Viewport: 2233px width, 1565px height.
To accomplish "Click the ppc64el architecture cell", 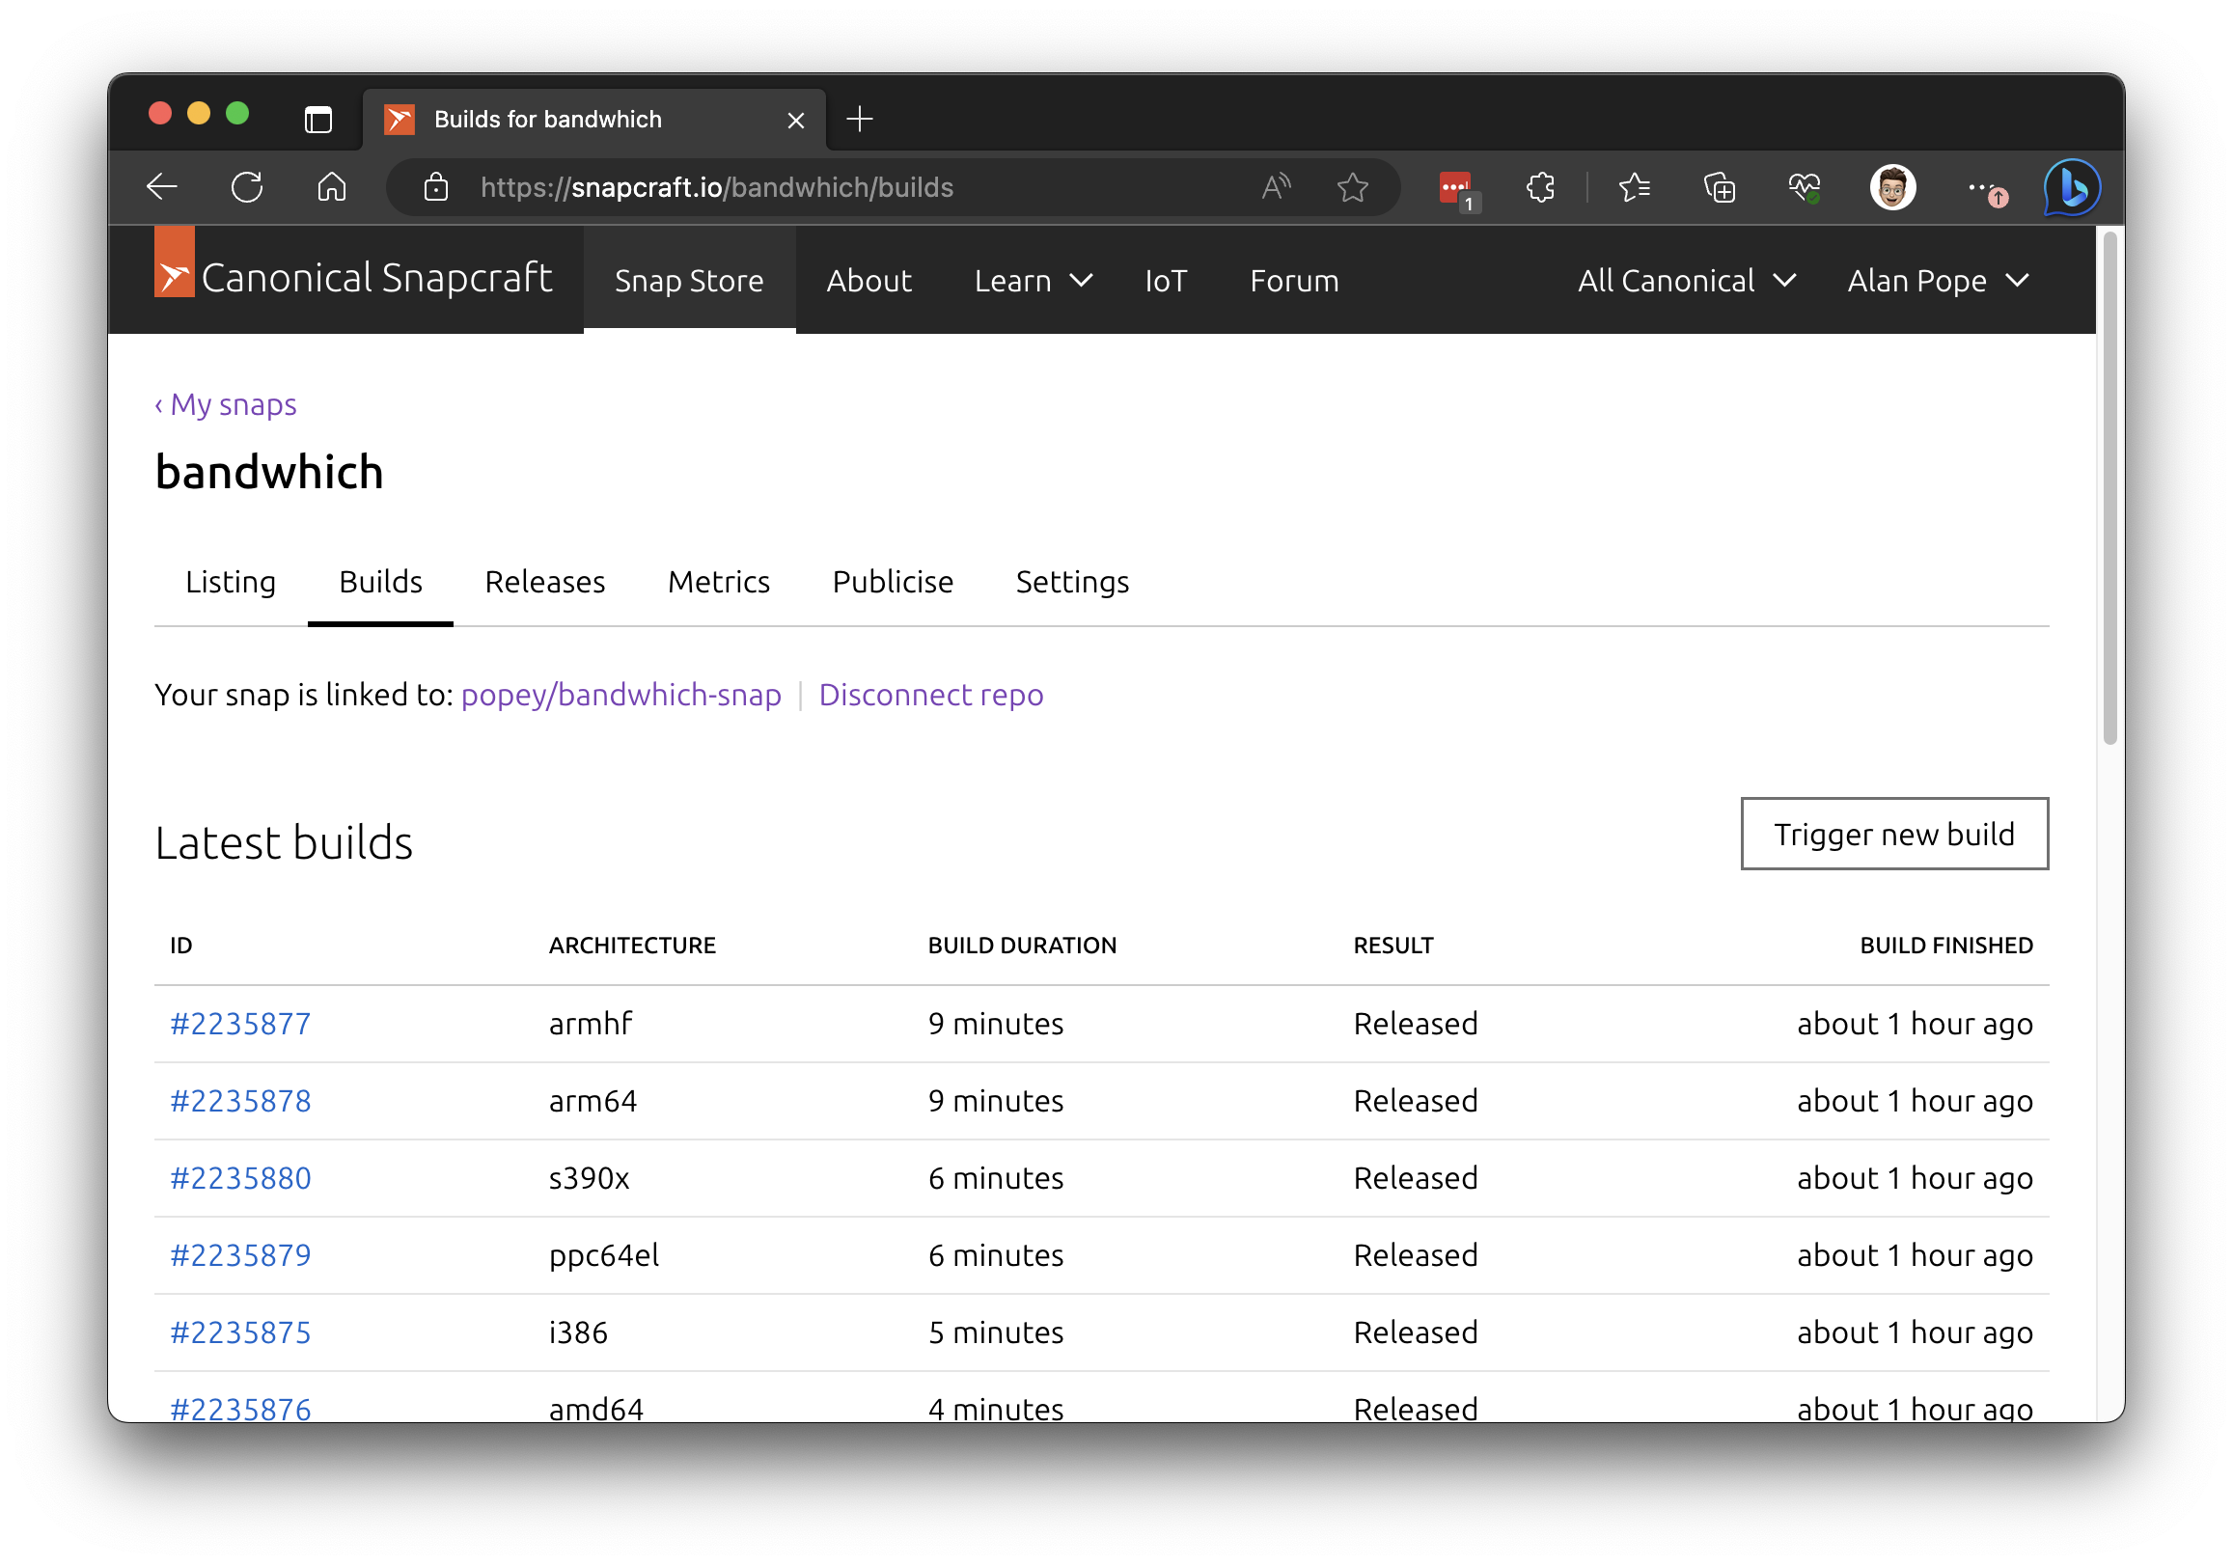I will (604, 1254).
